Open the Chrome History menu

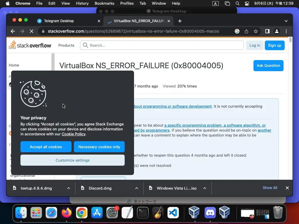pyautogui.click(x=82, y=3)
